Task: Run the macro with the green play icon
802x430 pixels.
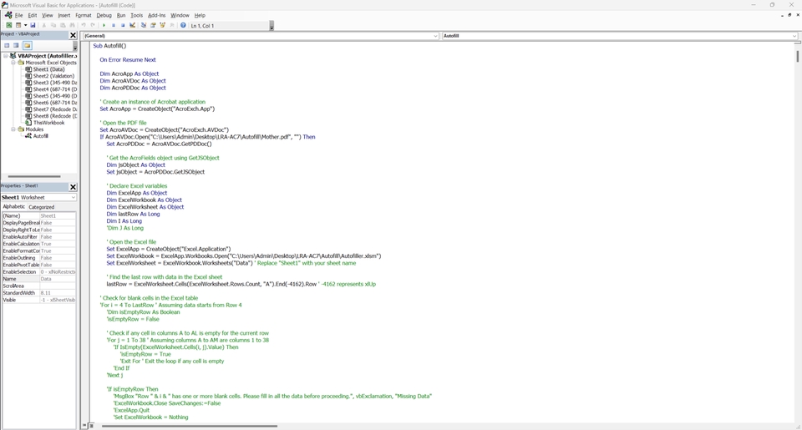Action: tap(104, 25)
